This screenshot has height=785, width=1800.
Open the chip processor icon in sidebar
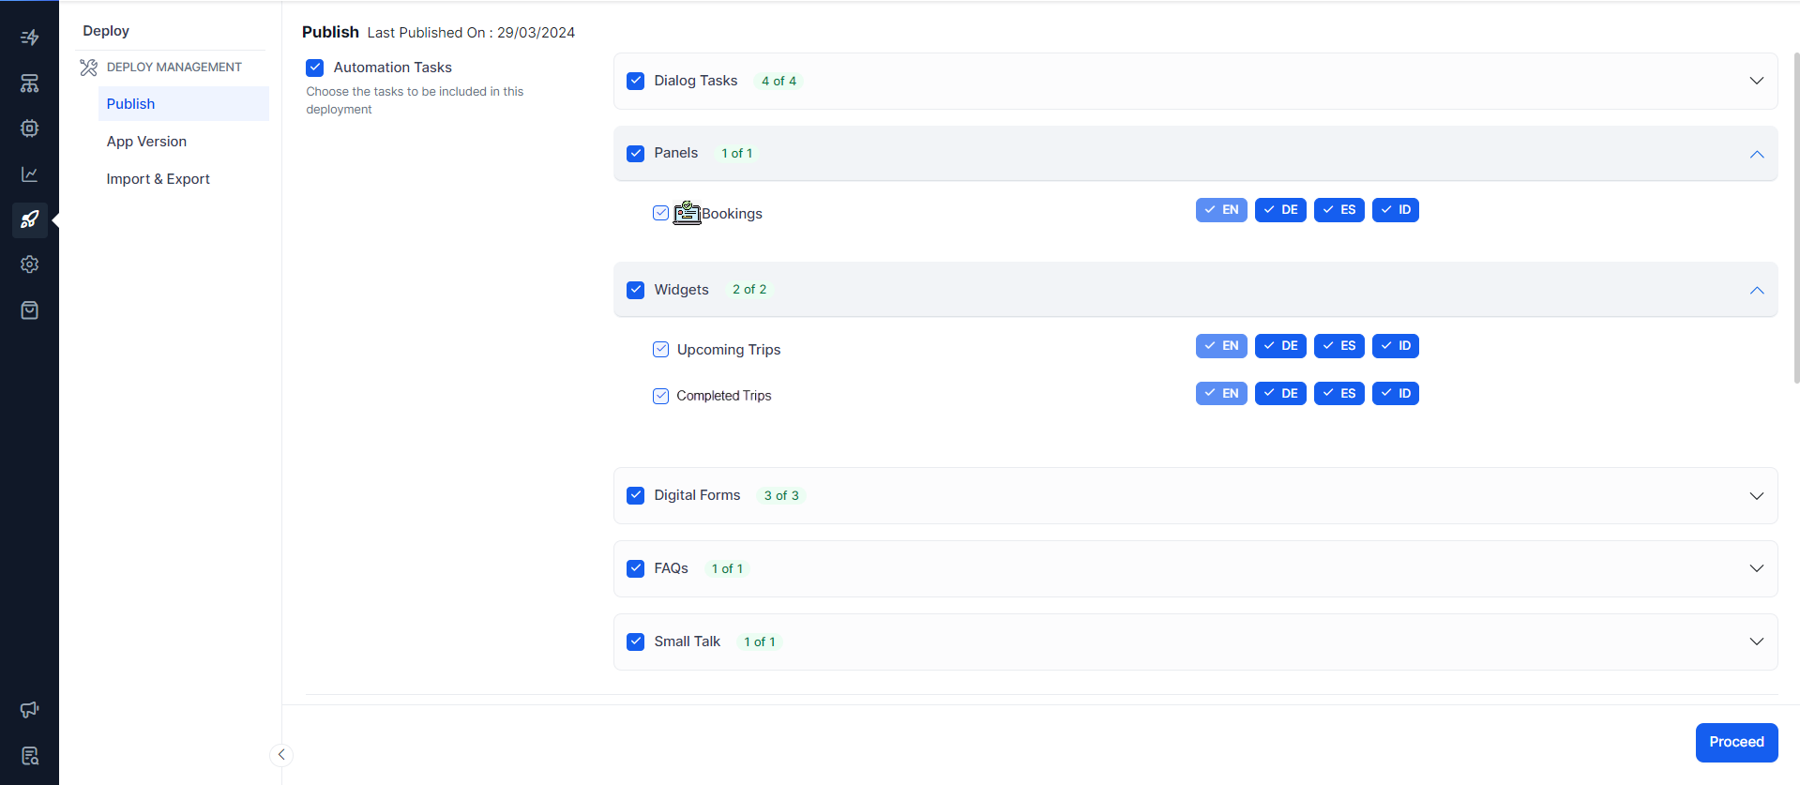pos(29,128)
